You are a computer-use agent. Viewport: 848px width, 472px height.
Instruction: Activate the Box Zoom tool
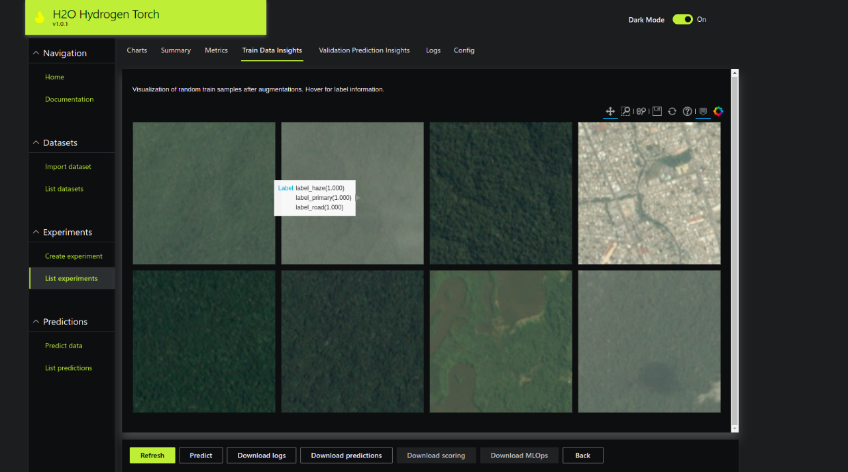click(x=625, y=111)
